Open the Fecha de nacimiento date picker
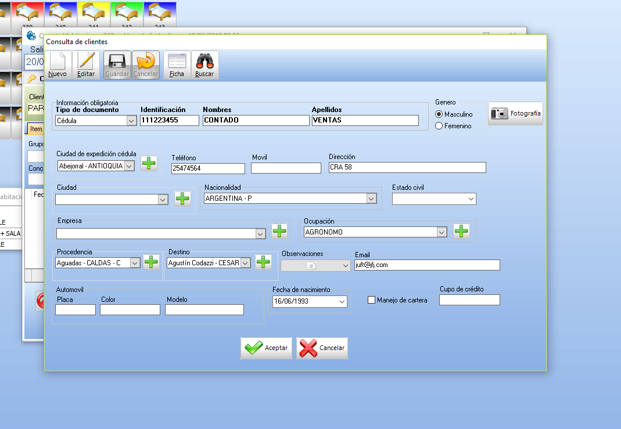Image resolution: width=621 pixels, height=429 pixels. (342, 302)
